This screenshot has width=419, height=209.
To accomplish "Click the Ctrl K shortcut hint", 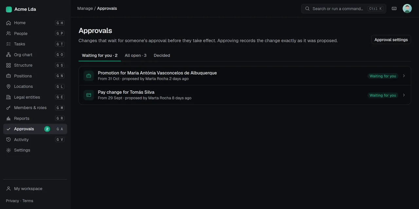I will coord(375,9).
